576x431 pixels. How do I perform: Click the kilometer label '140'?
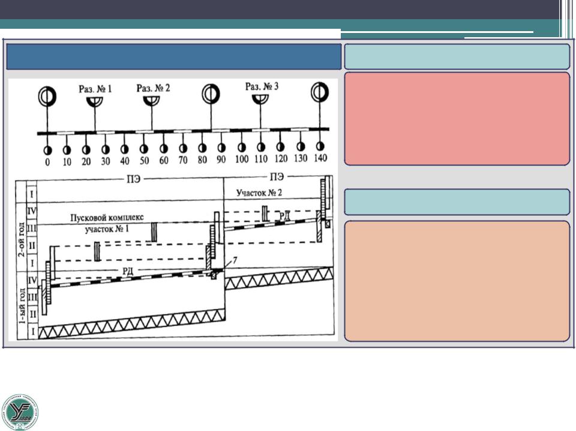coord(320,158)
